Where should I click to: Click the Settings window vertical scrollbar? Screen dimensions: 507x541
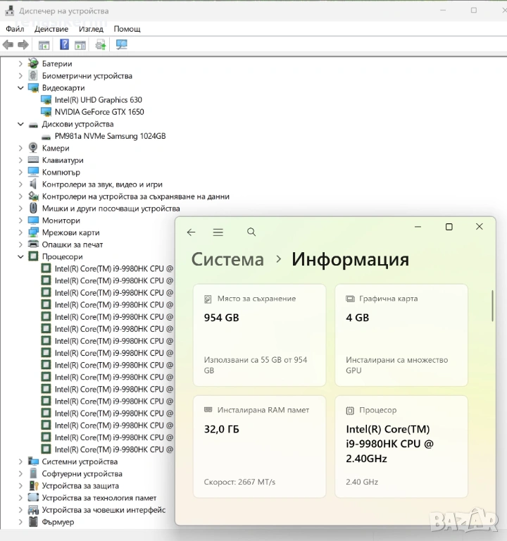[x=492, y=304]
